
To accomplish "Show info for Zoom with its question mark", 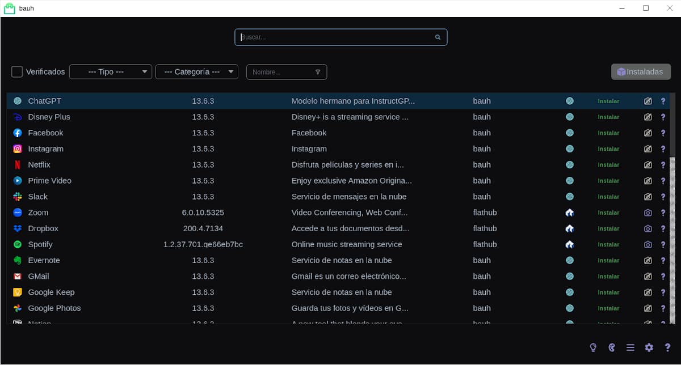I will click(663, 213).
